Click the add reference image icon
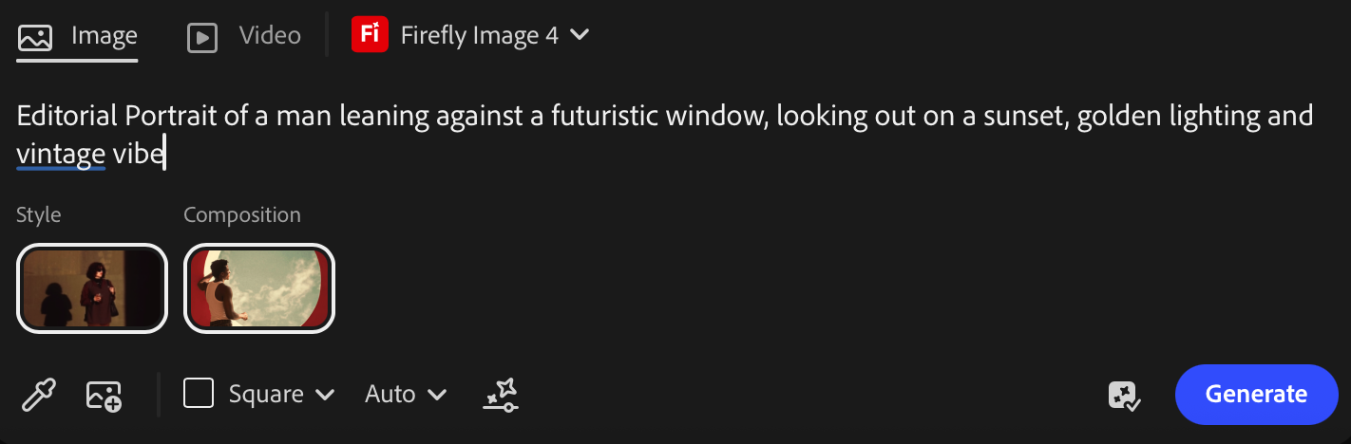Screen dimensions: 1351x444 (x=104, y=395)
